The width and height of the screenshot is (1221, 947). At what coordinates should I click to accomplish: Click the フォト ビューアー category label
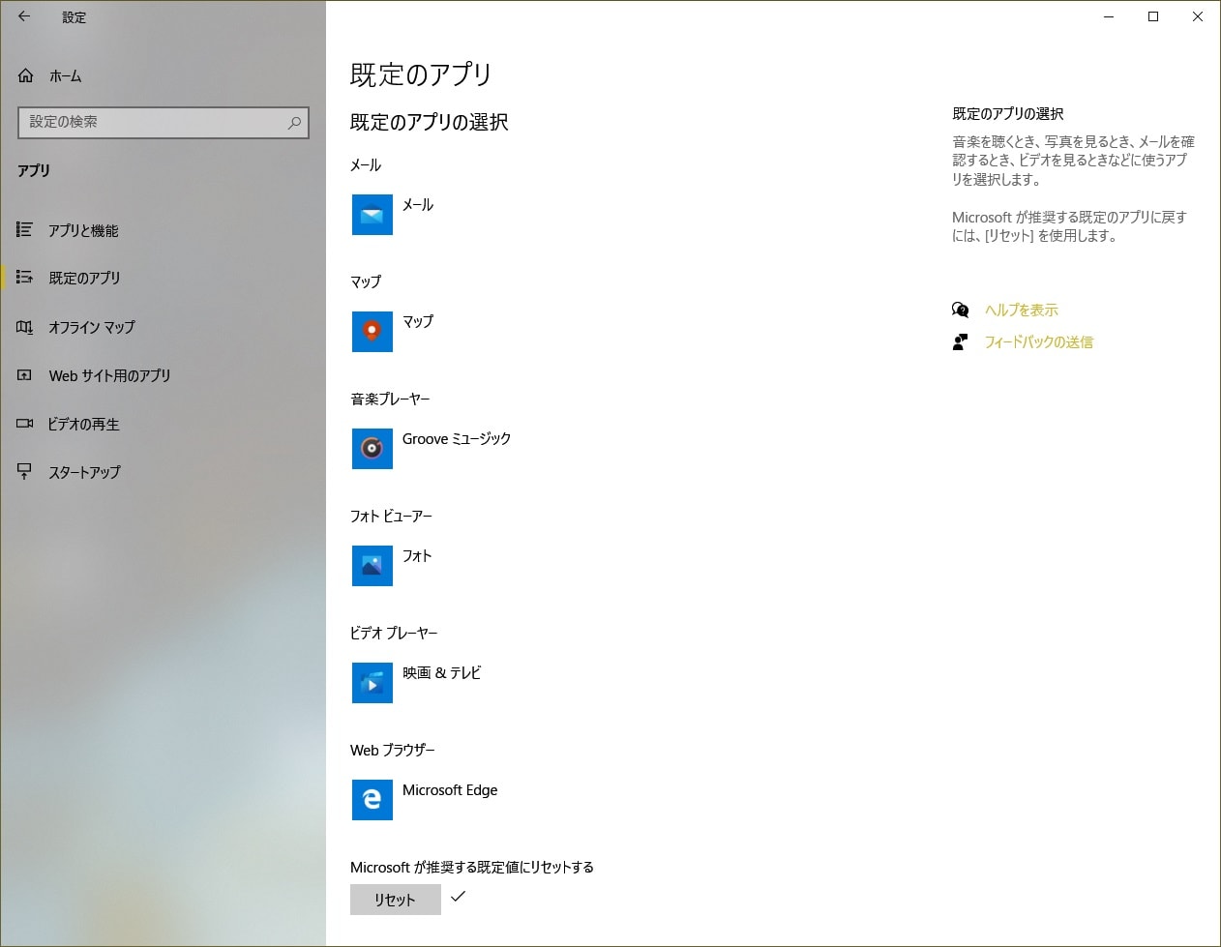click(x=391, y=516)
